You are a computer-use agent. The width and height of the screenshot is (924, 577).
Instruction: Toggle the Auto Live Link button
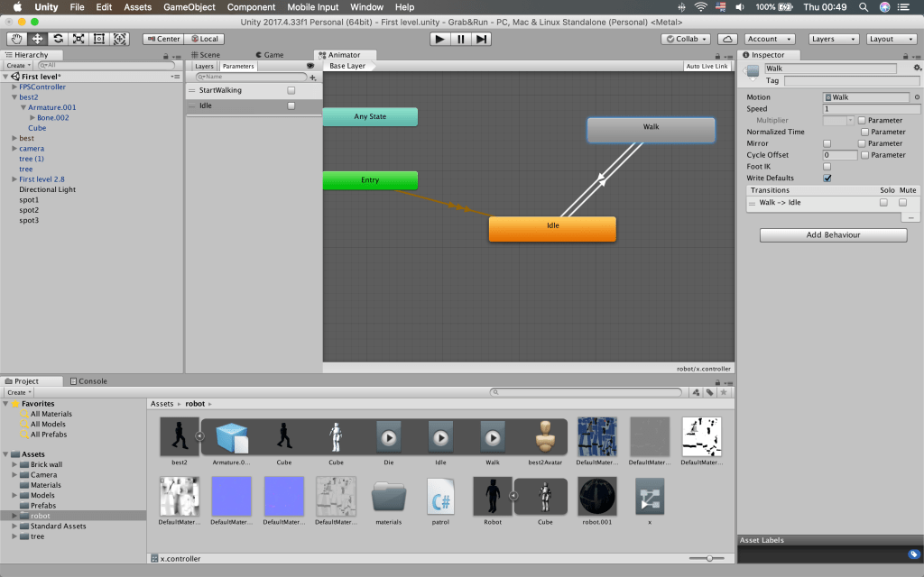[x=707, y=67]
